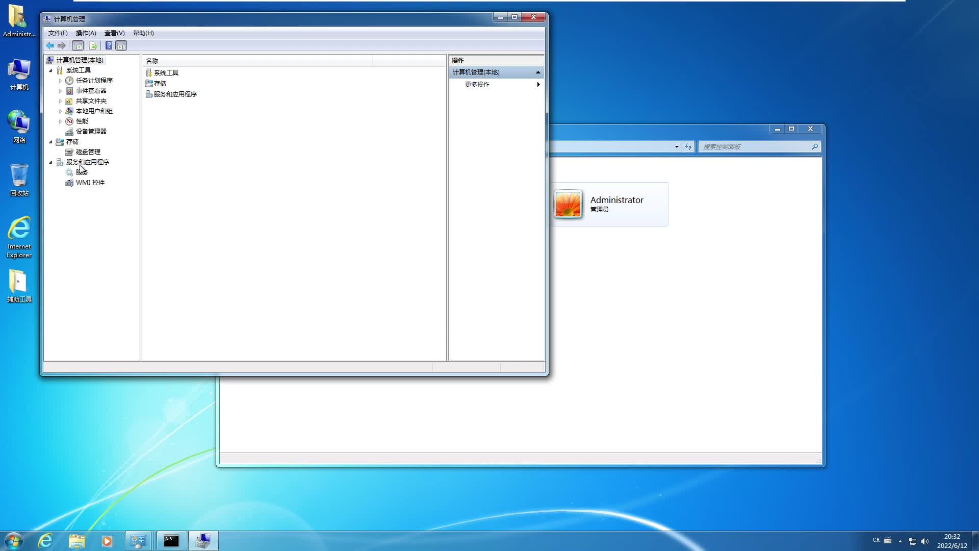This screenshot has height=551, width=979.
Task: Expand the 事件查看器 node
Action: click(60, 91)
